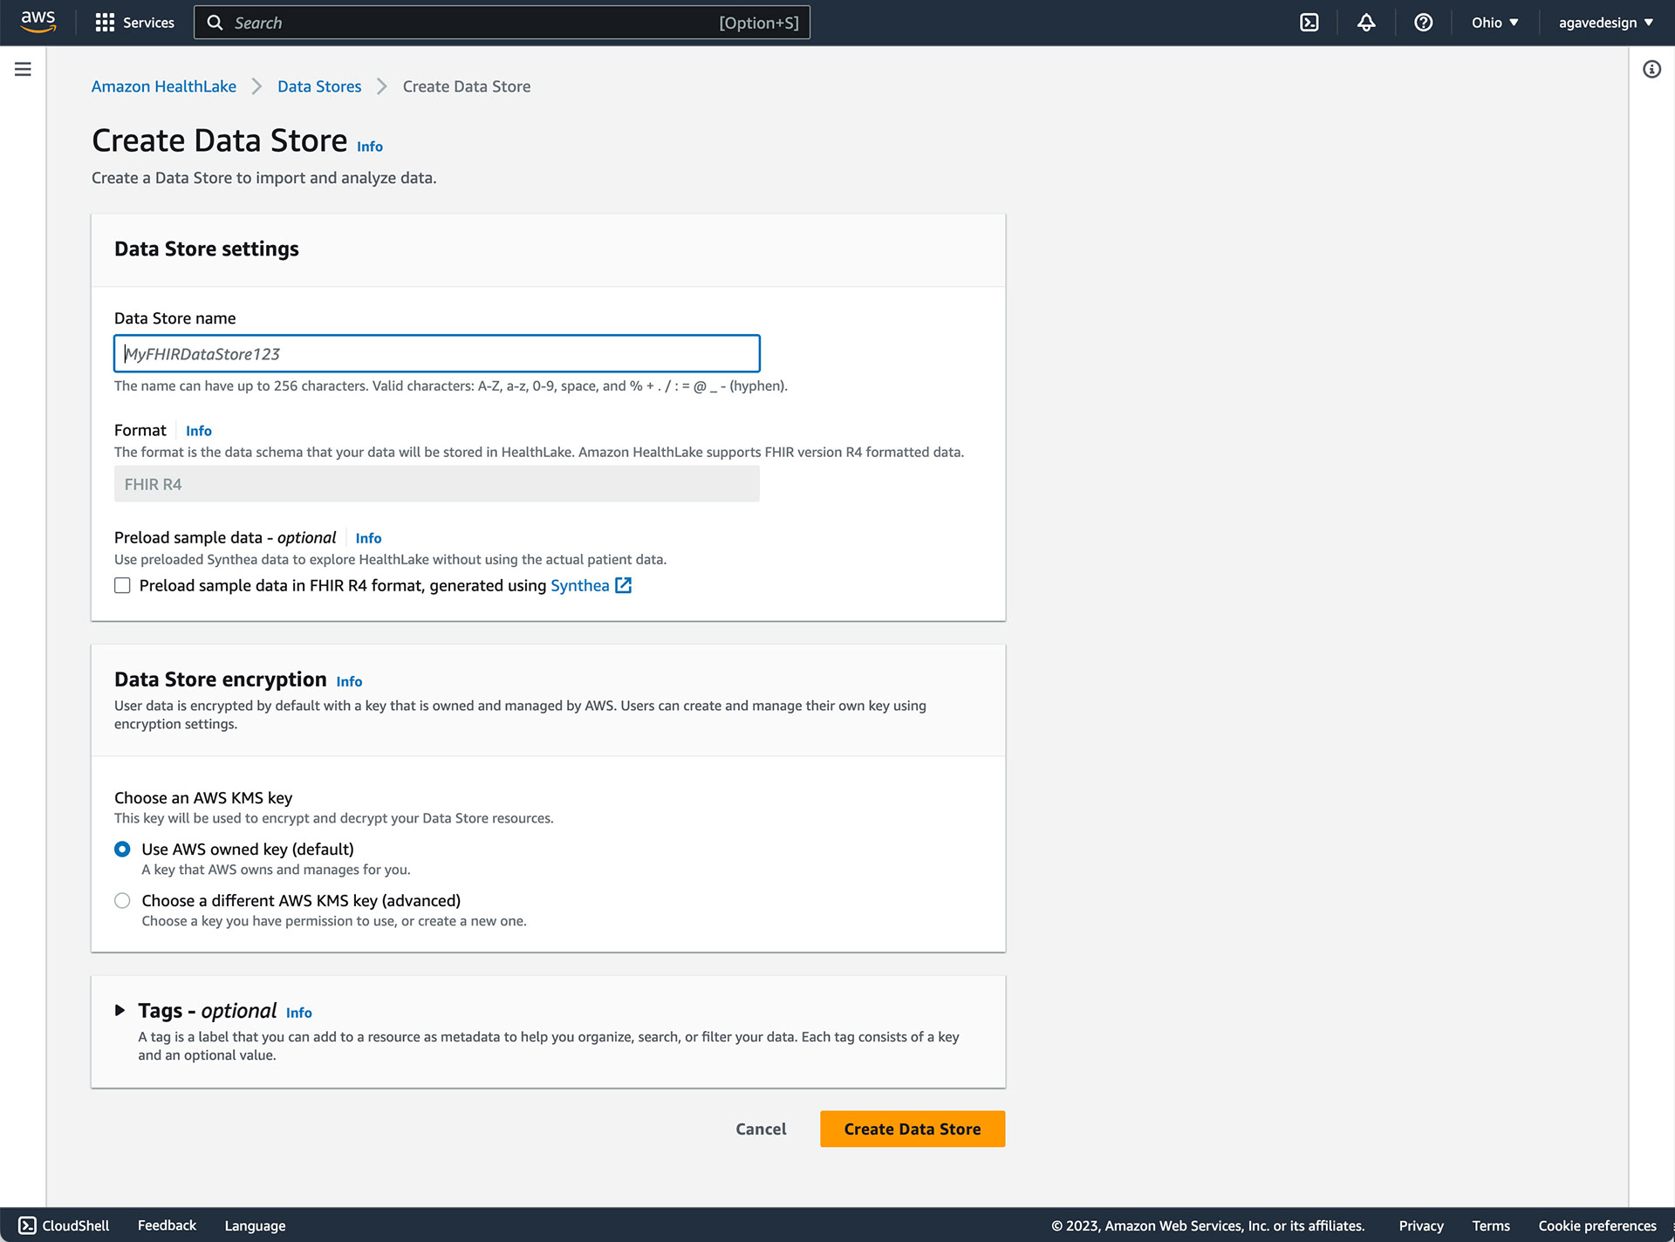
Task: Go to Amazon HealthLake breadcrumb
Action: click(163, 86)
